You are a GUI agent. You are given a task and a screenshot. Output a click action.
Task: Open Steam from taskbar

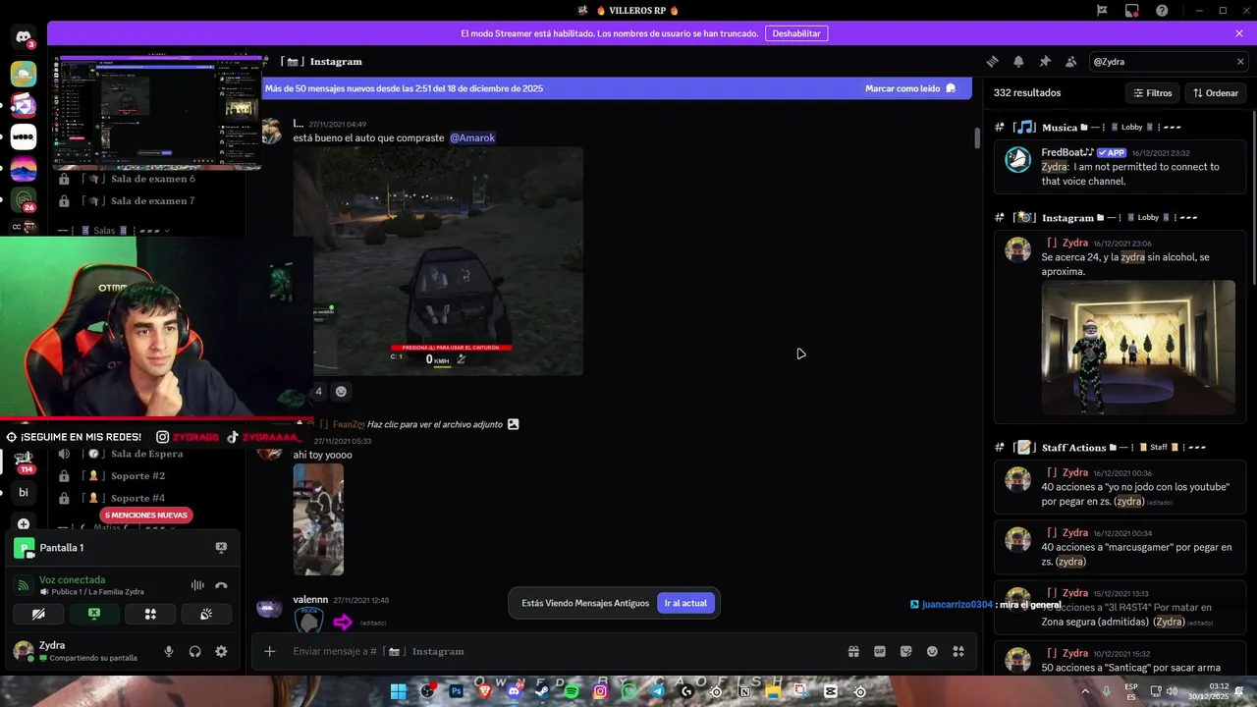point(542,691)
